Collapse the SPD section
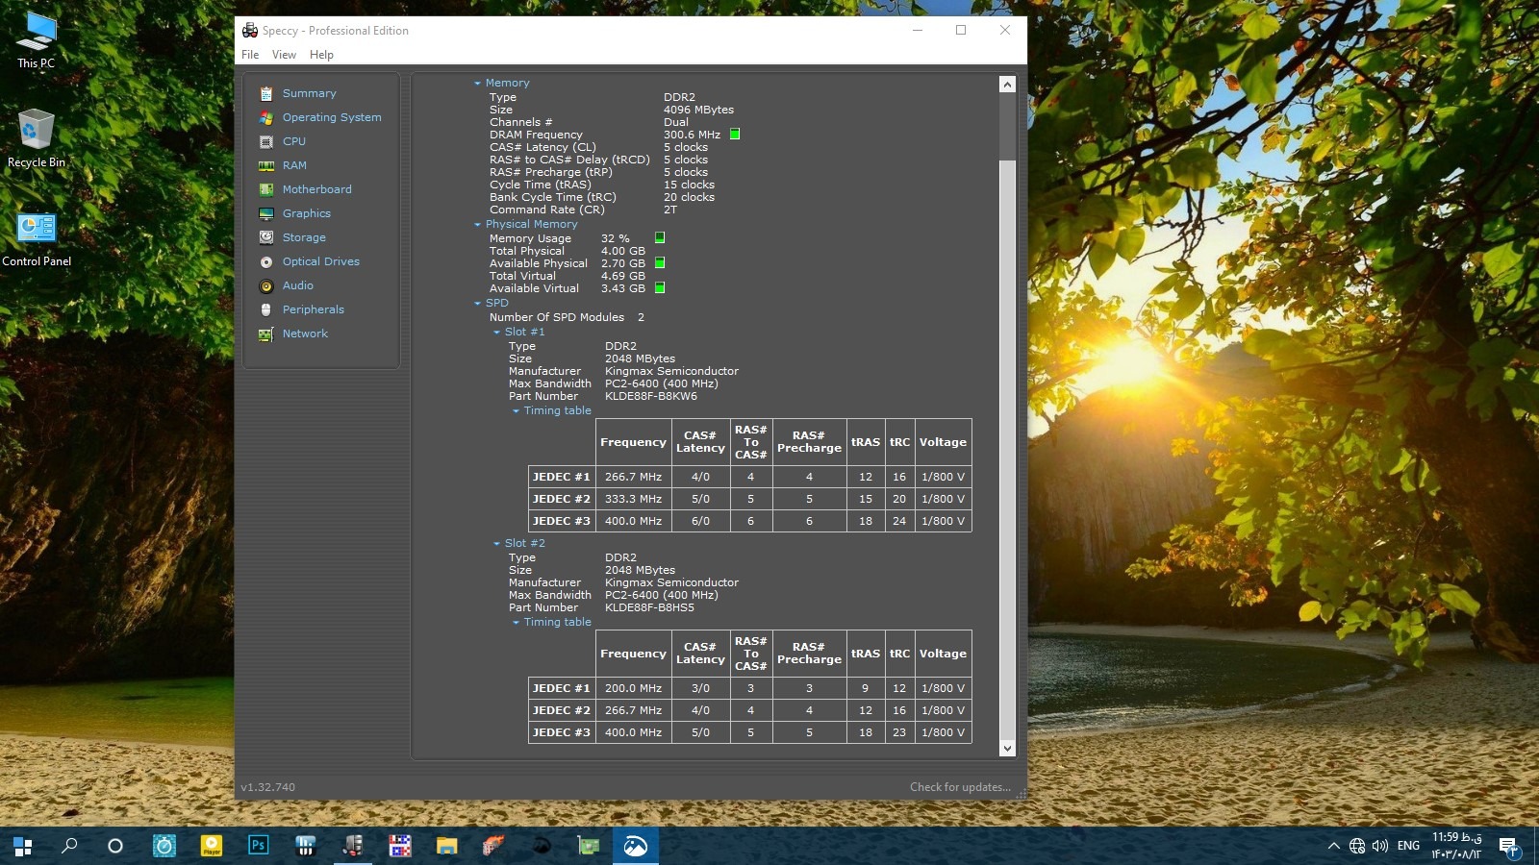 477,304
